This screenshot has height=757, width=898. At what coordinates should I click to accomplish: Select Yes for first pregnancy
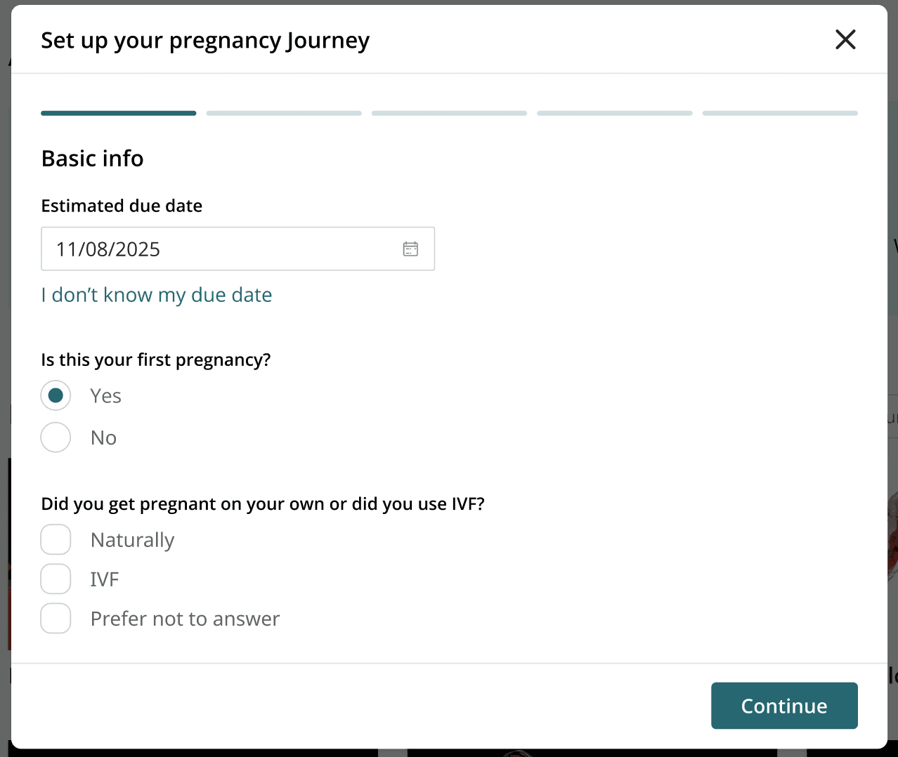pyautogui.click(x=56, y=396)
